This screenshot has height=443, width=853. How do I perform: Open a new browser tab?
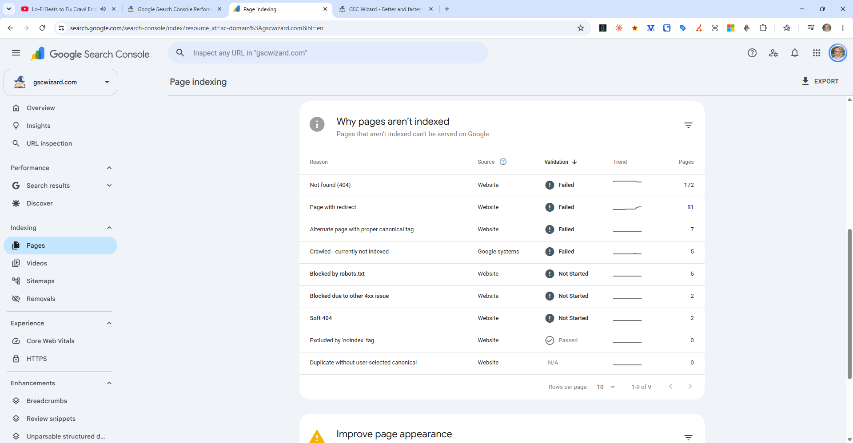point(447,9)
